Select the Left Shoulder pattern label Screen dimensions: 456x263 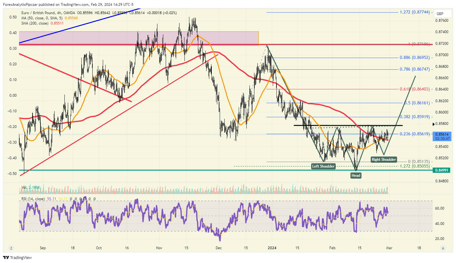323,166
